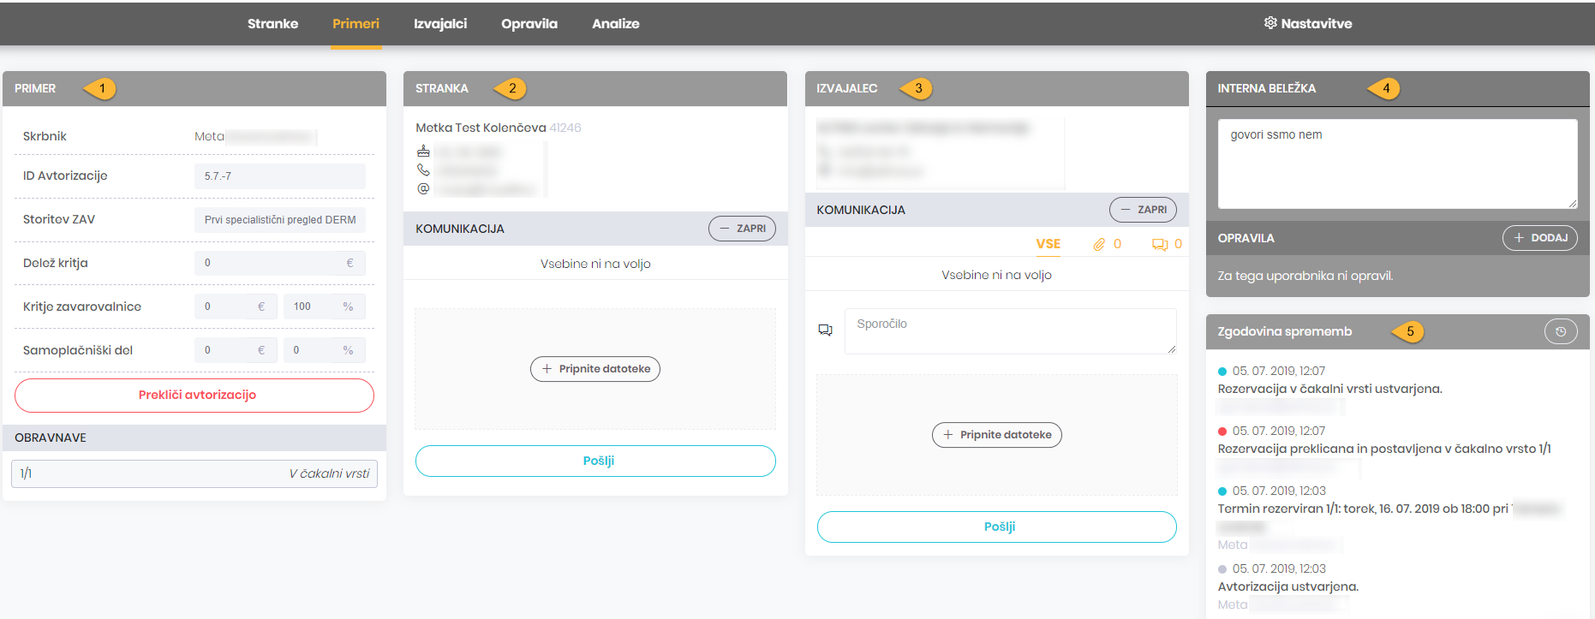Screen dimensions: 1595x619
Task: Select the VSE communication filter tab
Action: tap(1048, 244)
